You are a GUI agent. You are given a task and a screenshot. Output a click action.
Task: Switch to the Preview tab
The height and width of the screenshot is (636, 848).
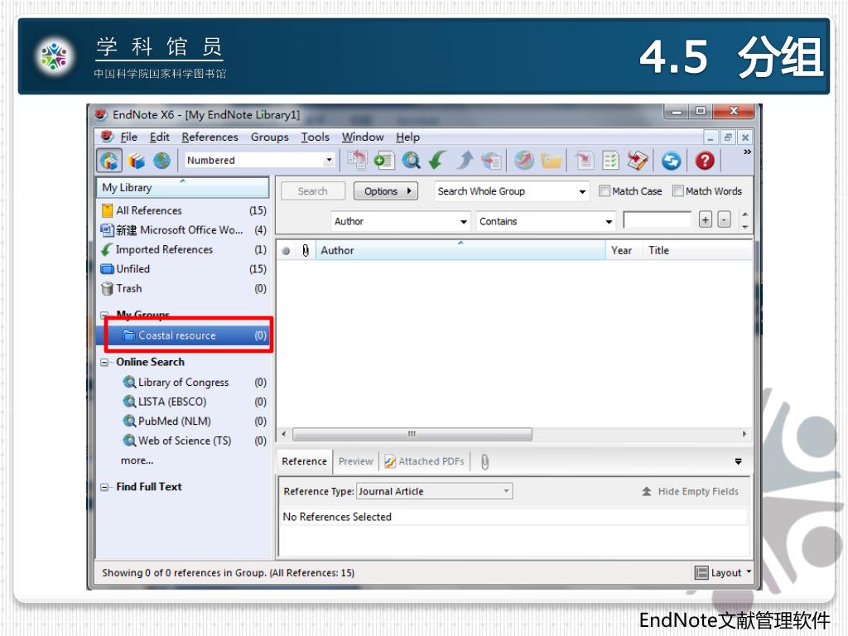coord(355,461)
